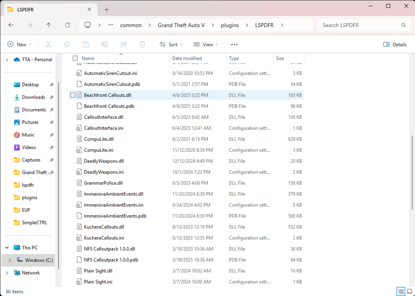The height and width of the screenshot is (296, 415).
Task: Check the checkbox beside Beachfront Callouts.dll
Action: point(73,95)
